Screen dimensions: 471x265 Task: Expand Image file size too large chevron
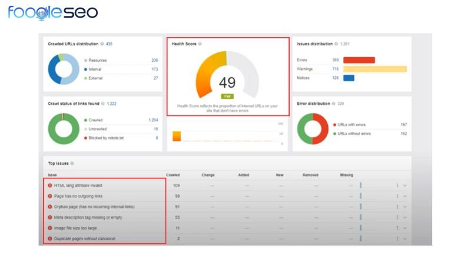(x=405, y=228)
